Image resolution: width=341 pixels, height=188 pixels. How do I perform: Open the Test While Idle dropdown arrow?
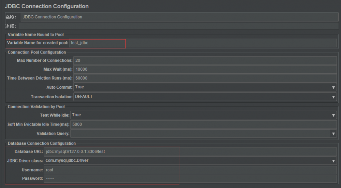(x=333, y=115)
